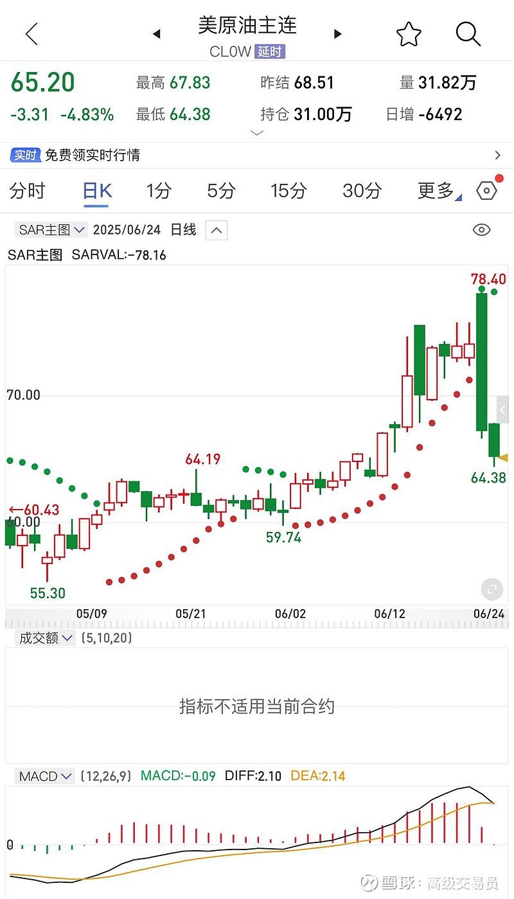Tap the 06/12 date axis label
This screenshot has width=514, height=899.
390,614
